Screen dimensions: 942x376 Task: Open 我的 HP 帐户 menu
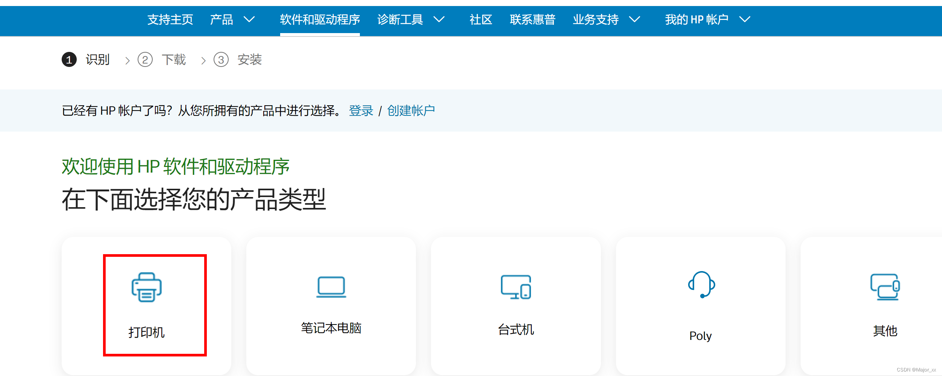pyautogui.click(x=697, y=20)
